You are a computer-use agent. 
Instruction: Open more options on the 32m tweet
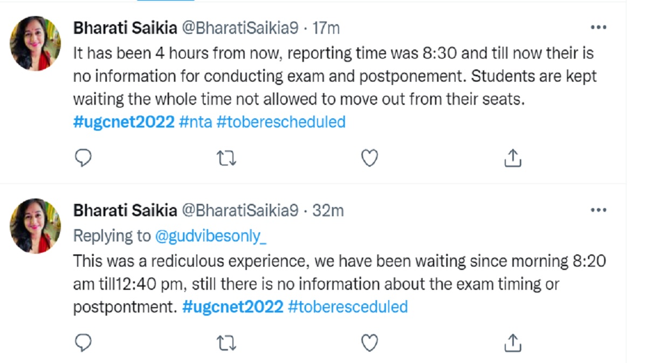[598, 210]
